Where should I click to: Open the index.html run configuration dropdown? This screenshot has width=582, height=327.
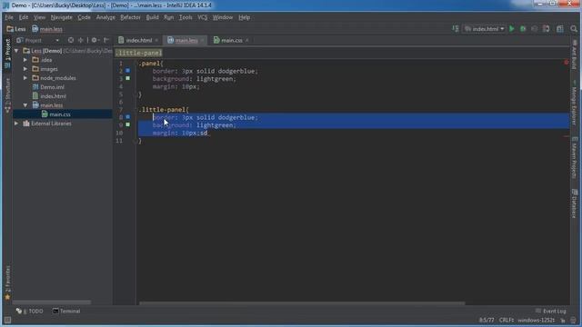[x=484, y=29]
